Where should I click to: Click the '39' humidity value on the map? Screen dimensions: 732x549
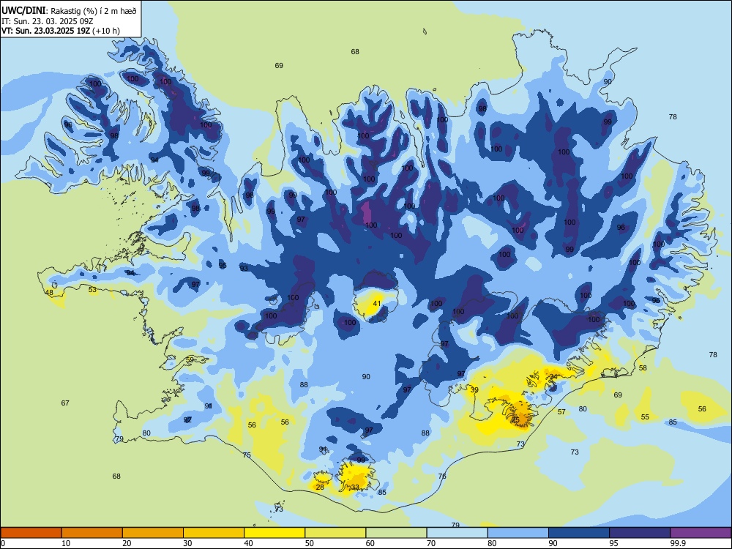coord(474,390)
